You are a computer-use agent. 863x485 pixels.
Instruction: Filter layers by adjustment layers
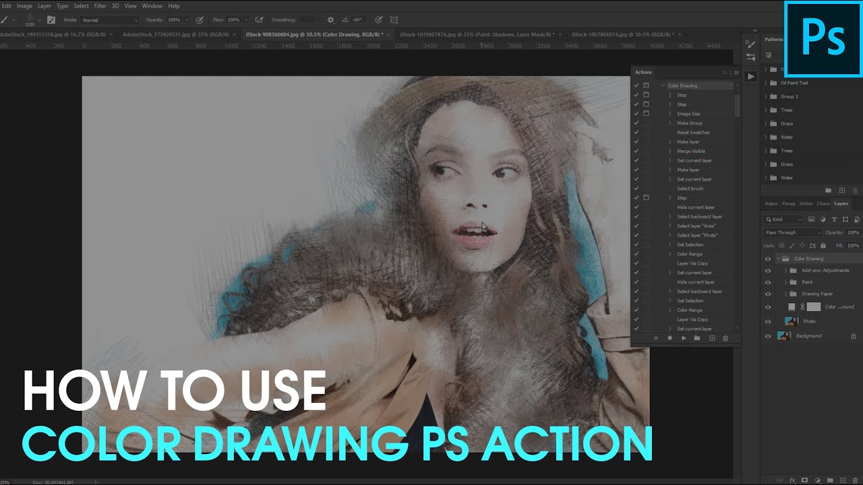click(x=823, y=219)
